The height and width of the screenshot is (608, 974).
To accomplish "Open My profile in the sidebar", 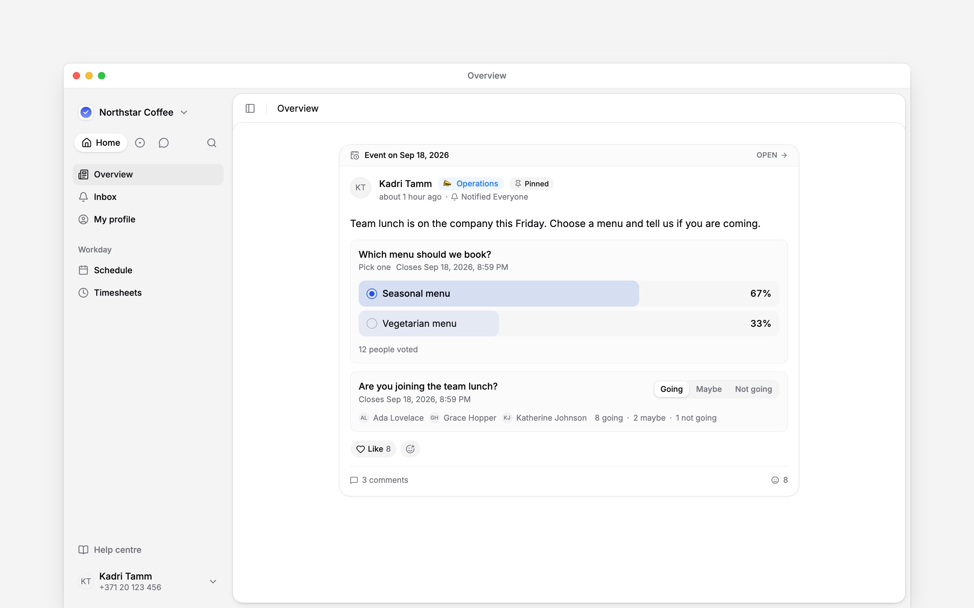I will 148,219.
